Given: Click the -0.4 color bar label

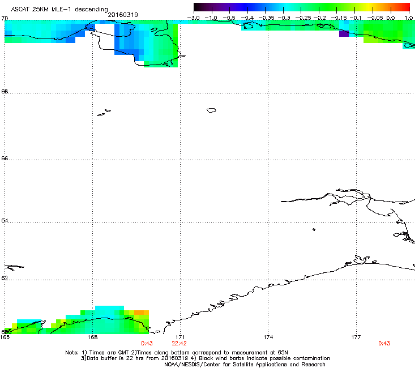Looking at the screenshot, I should click(x=247, y=18).
